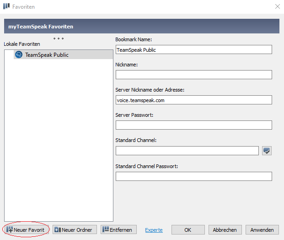Remove bookmark with Entfernen button
This screenshot has width=284, height=240.
tap(118, 229)
